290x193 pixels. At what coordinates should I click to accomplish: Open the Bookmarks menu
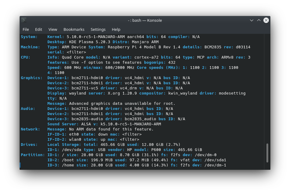pos(74,29)
